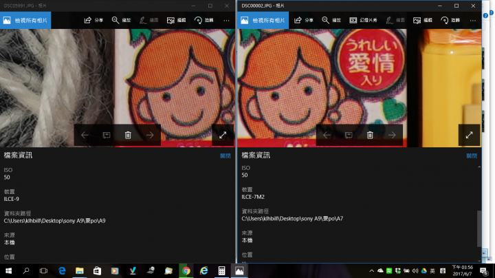Open the more options ellipsis in DSC00002.JPG window
495x278 pixels.
(472, 20)
